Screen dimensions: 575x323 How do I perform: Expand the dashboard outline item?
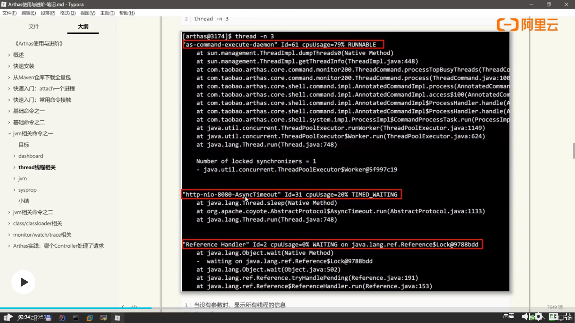tap(14, 156)
